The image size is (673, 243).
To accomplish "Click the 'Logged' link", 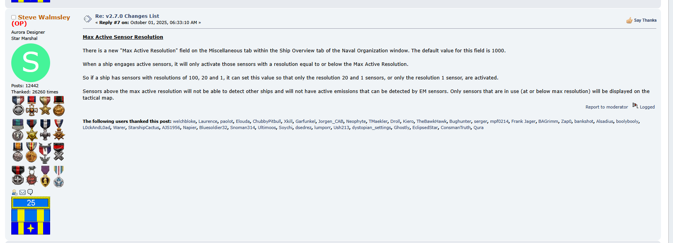I will 647,107.
